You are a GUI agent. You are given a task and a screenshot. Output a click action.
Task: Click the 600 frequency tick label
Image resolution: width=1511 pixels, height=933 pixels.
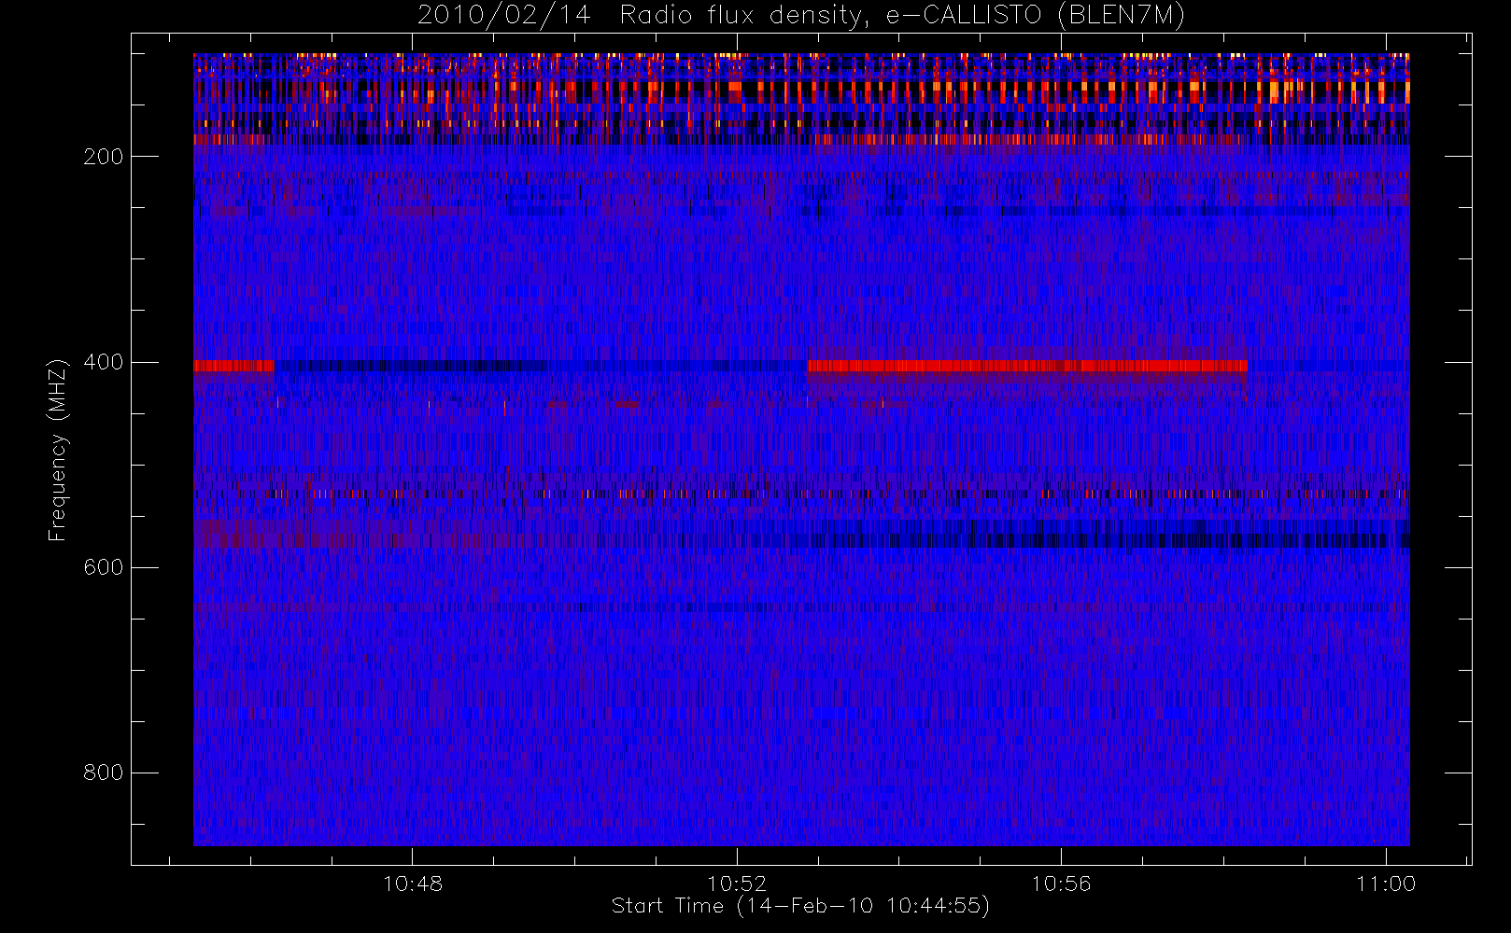(x=103, y=567)
